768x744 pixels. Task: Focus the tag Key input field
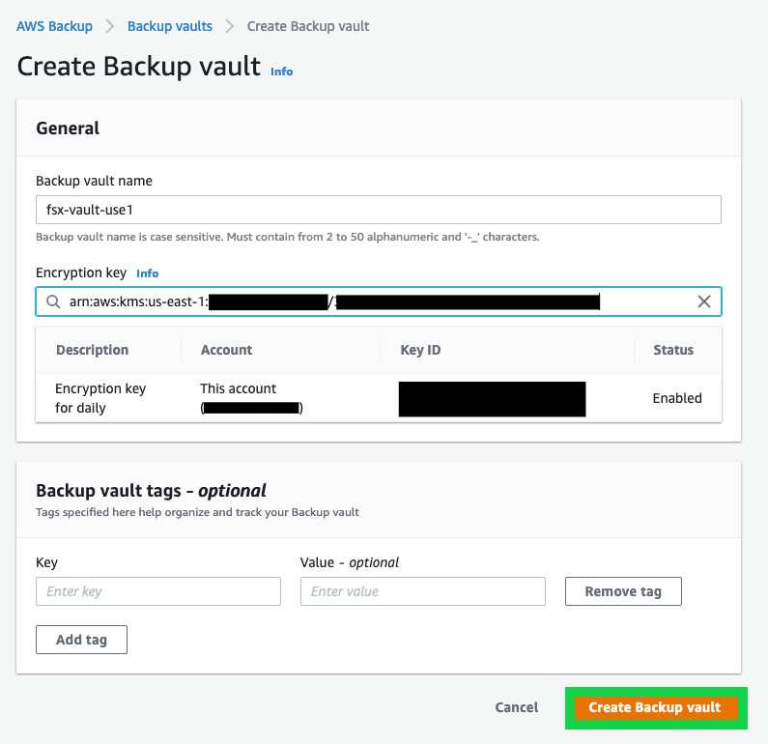point(157,591)
